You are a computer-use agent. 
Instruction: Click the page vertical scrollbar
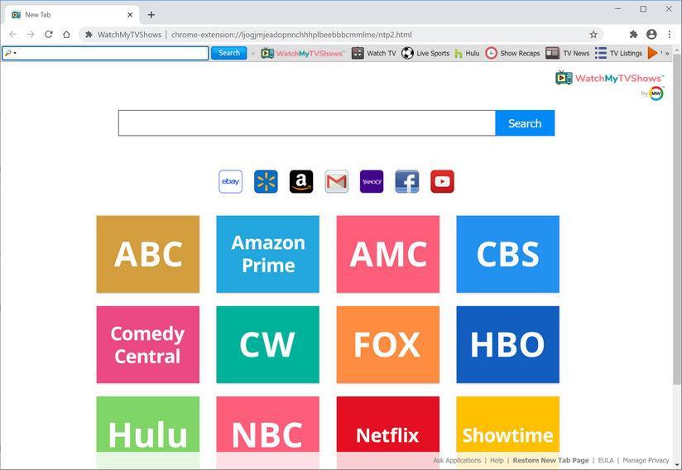click(x=677, y=218)
